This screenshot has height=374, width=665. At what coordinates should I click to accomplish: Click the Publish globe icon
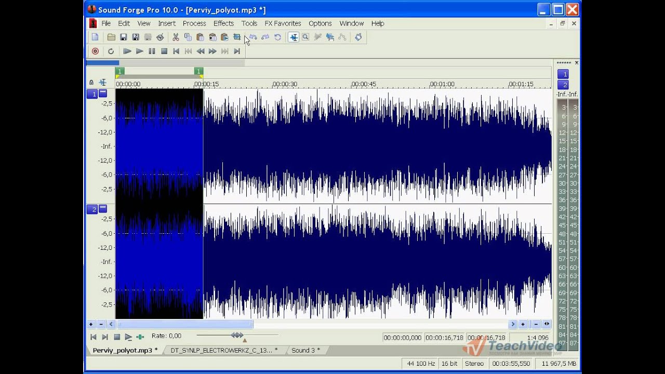tap(160, 37)
